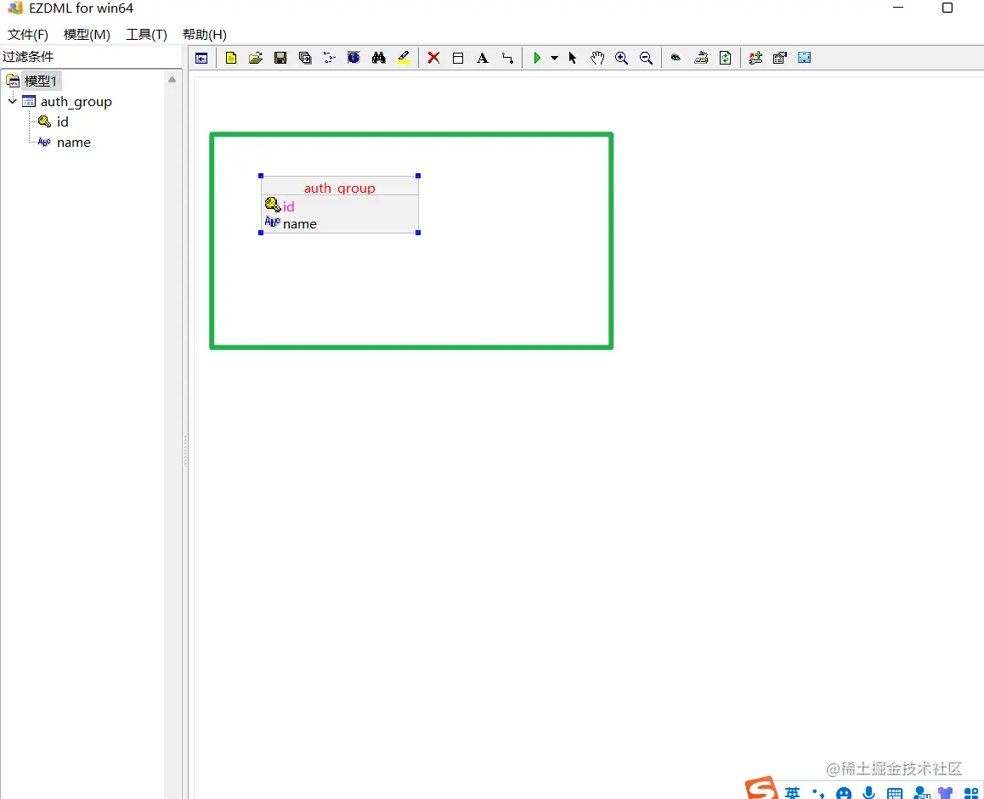Click the globe toolbar icon
The width and height of the screenshot is (984, 799).
click(x=354, y=58)
